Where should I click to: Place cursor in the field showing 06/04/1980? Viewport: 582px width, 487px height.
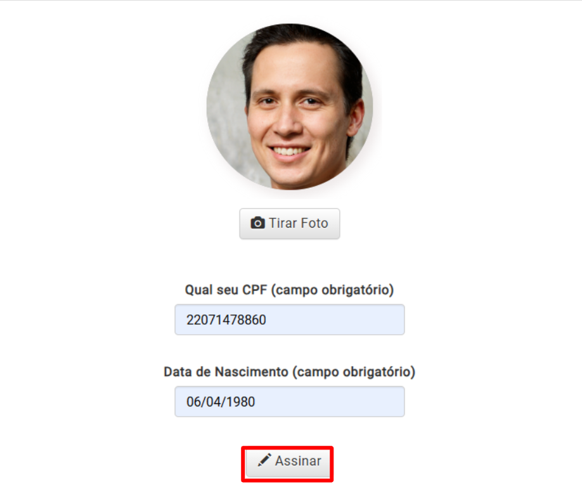(x=290, y=401)
